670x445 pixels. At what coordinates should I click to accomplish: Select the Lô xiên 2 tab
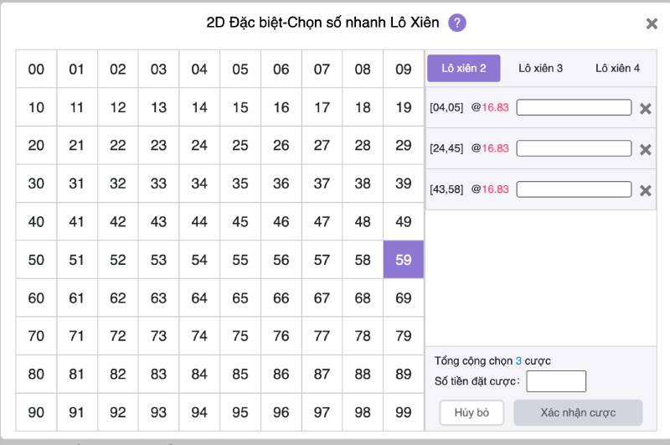464,68
